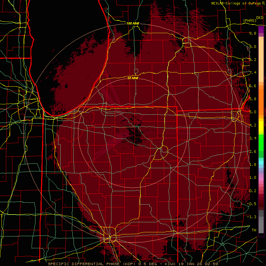Viewport: 266px width, 266px height.
Task: Click the 02:59 timestamp in the caption
Action: coord(211,264)
